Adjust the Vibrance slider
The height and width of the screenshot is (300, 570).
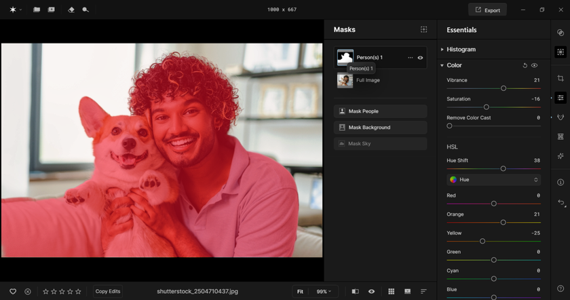[503, 88]
